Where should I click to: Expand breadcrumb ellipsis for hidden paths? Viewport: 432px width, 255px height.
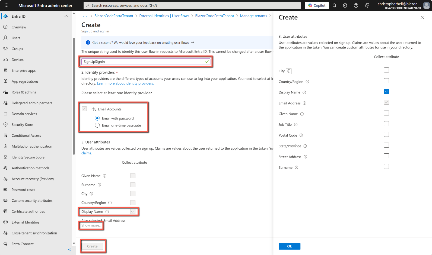point(85,16)
